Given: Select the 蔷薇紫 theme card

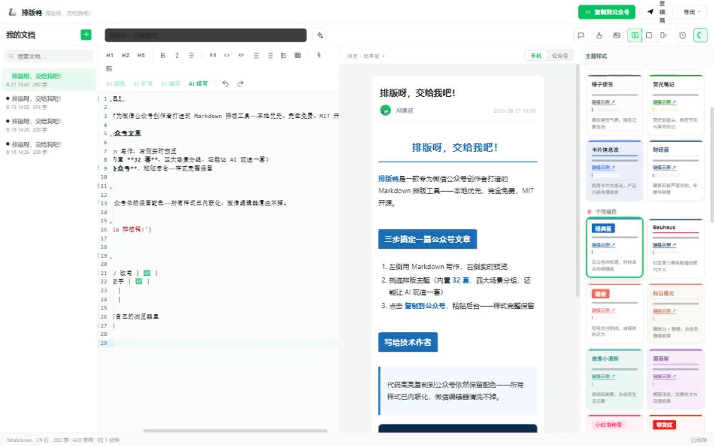Looking at the screenshot, I should pos(676,379).
